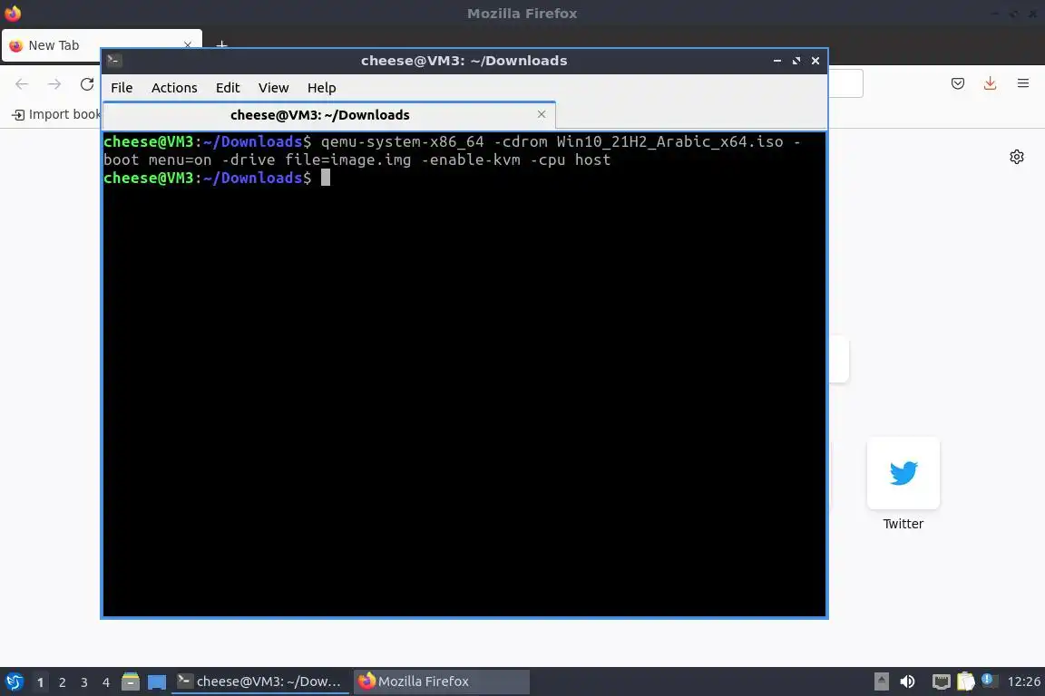This screenshot has width=1045, height=696.
Task: Click Import bookmarks in Firefox toolbar
Action: click(56, 114)
